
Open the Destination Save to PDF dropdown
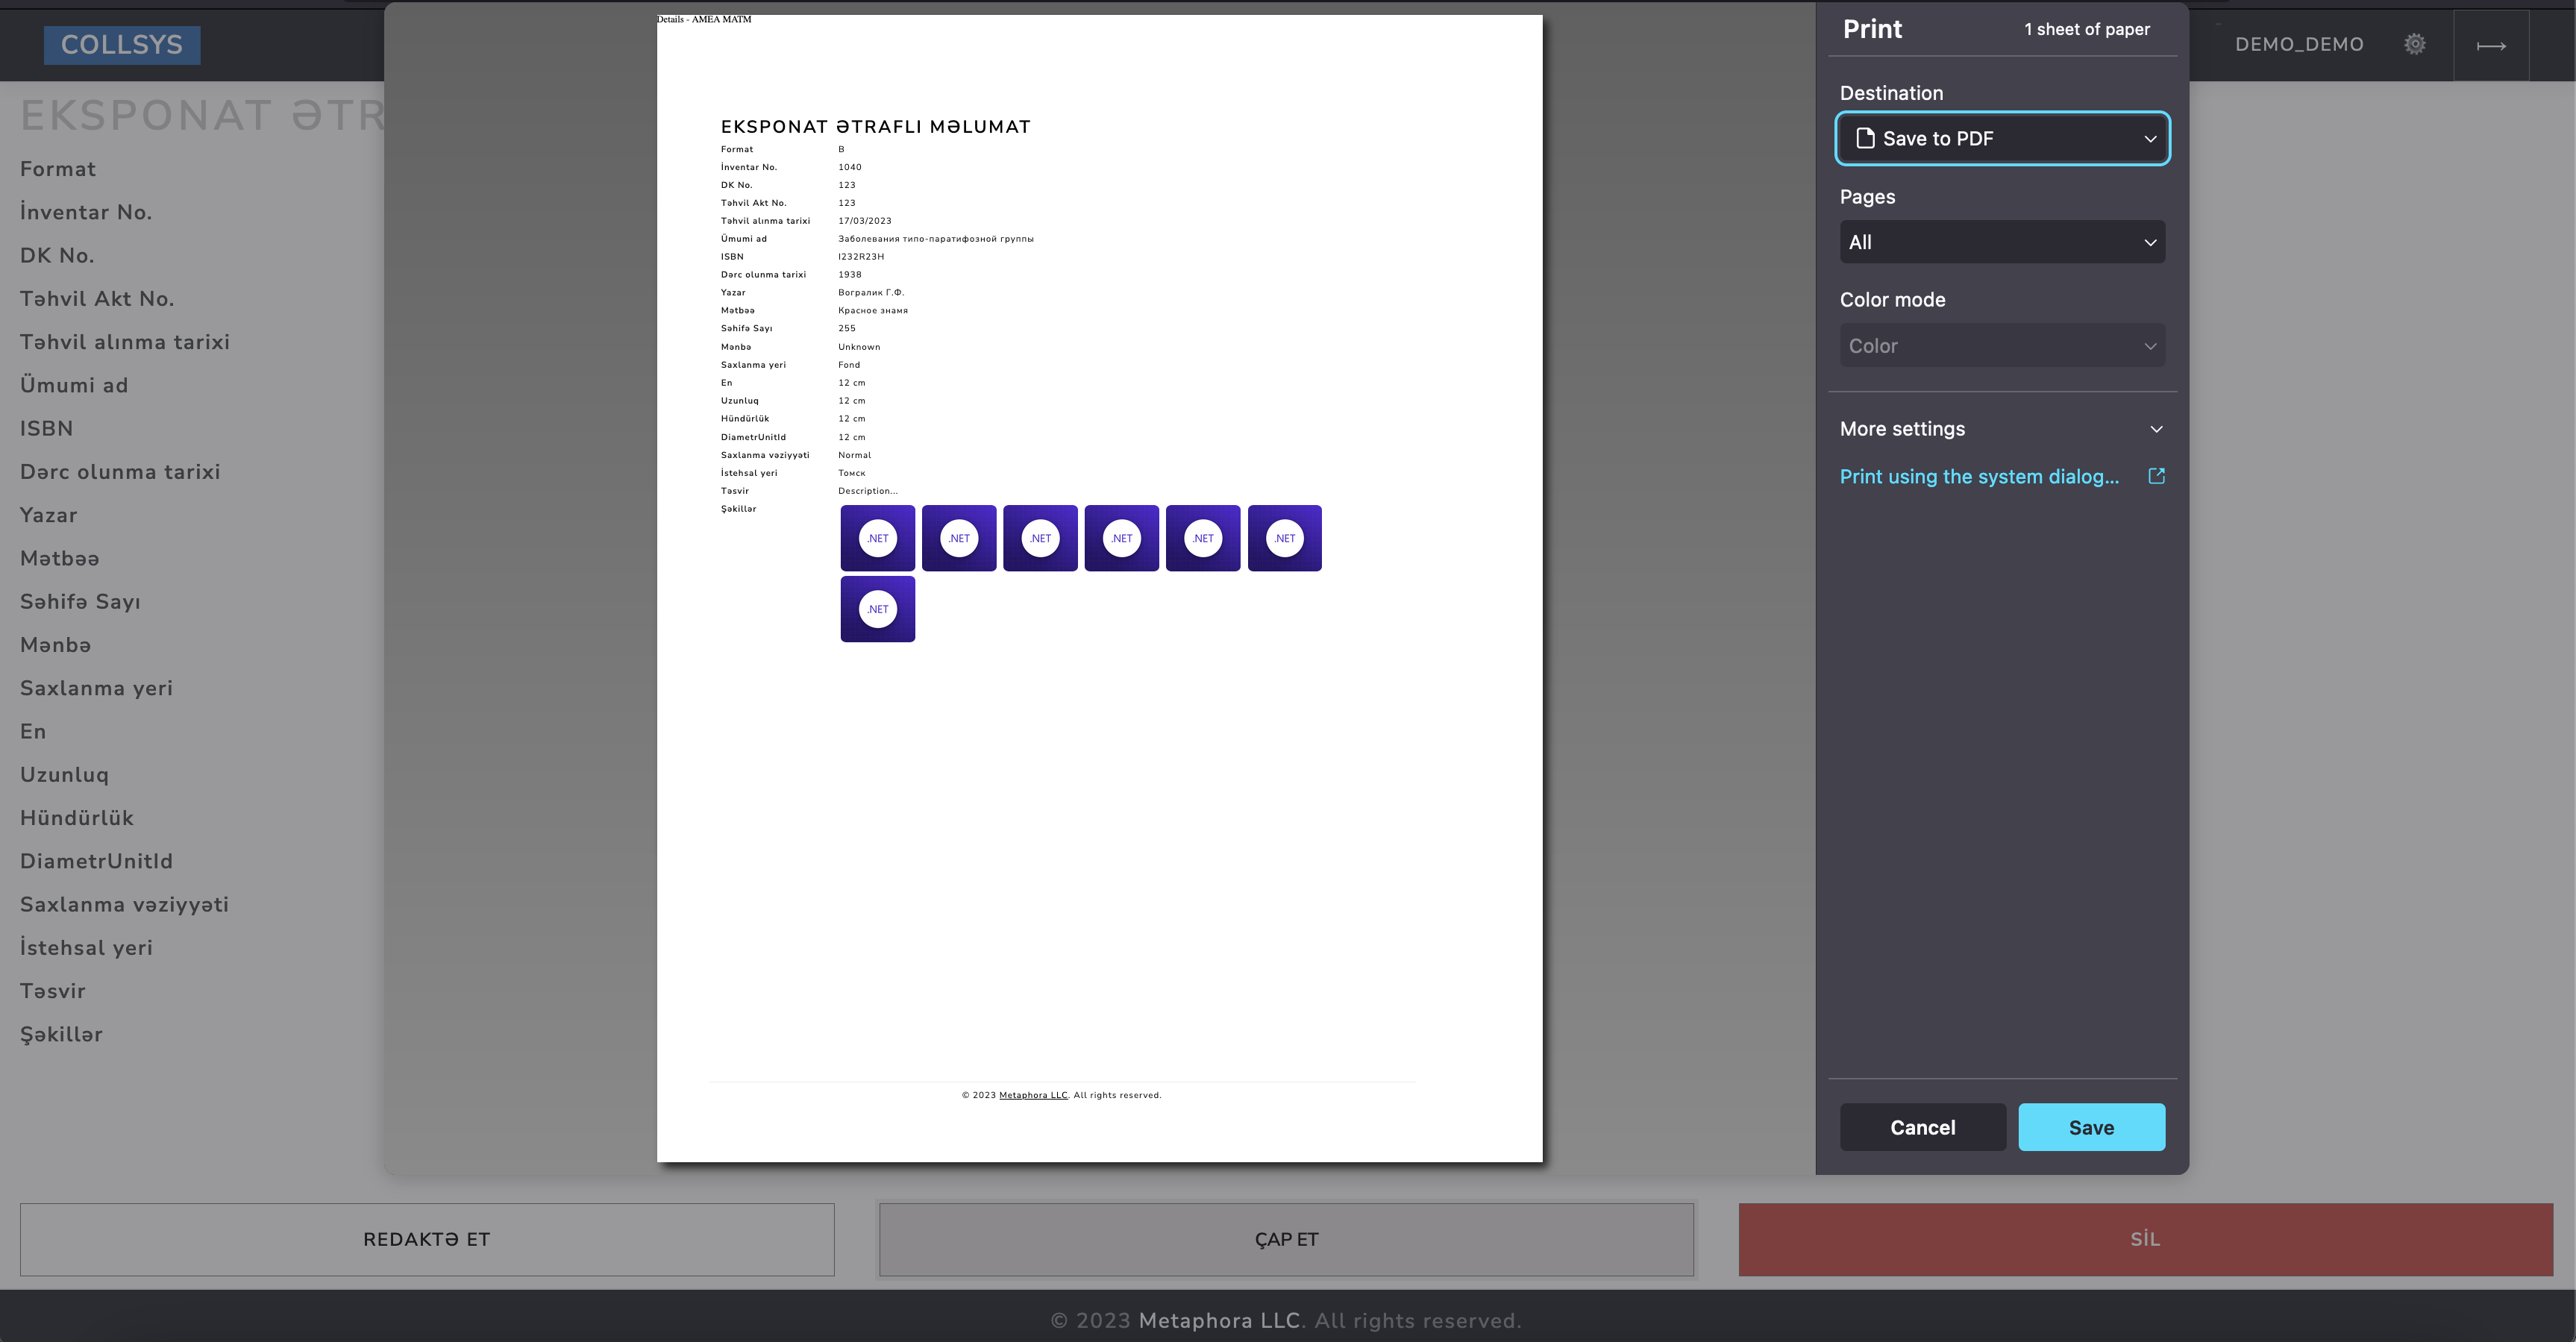click(x=2002, y=139)
